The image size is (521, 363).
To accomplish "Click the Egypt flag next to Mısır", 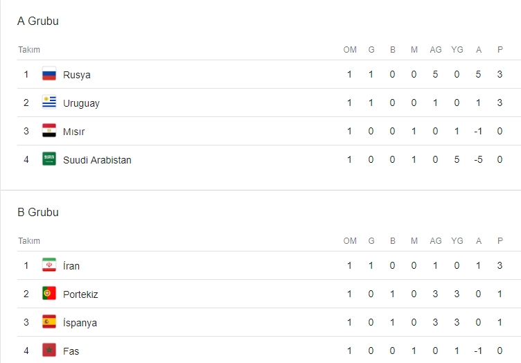I will [x=48, y=131].
